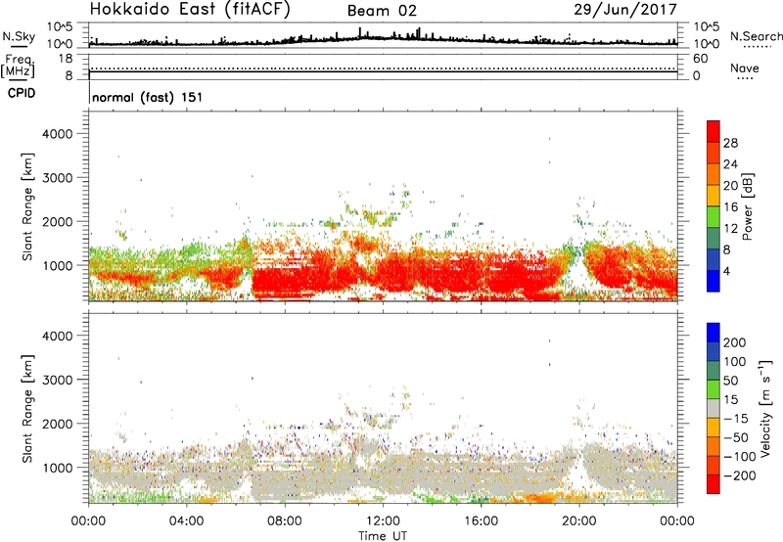The height and width of the screenshot is (542, 783).
Task: Click 'Slant Range [km]' label of power panel
Action: point(27,206)
